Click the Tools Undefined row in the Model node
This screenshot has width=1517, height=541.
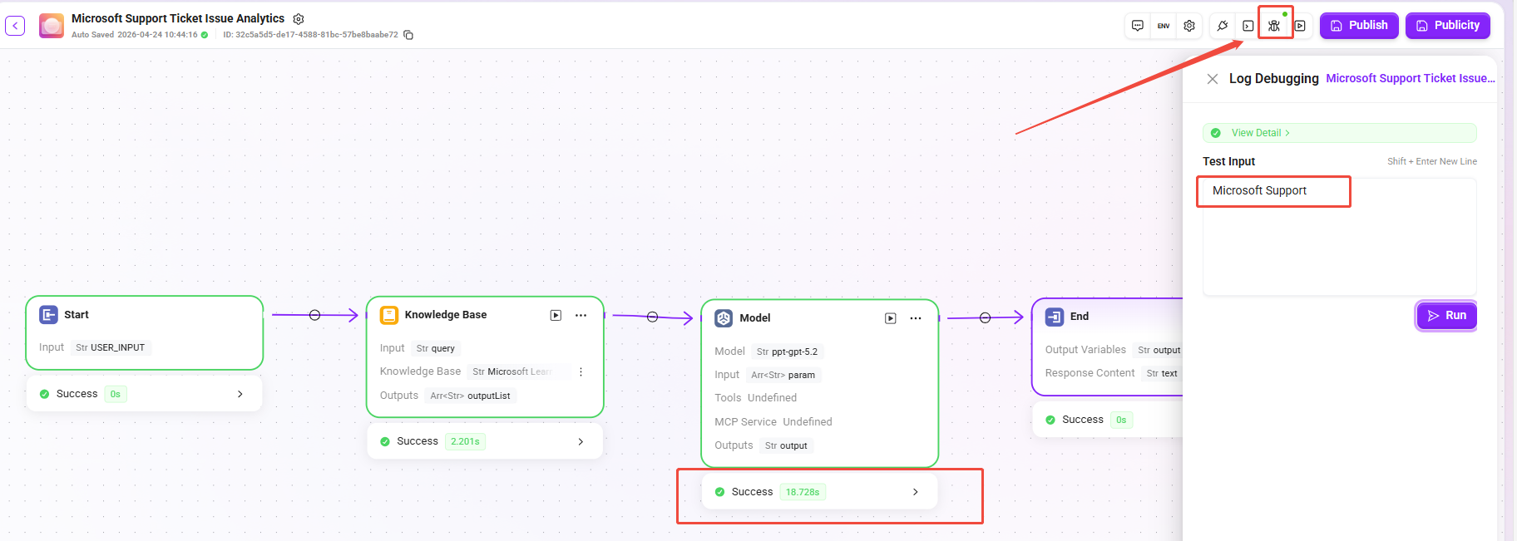pyautogui.click(x=756, y=398)
